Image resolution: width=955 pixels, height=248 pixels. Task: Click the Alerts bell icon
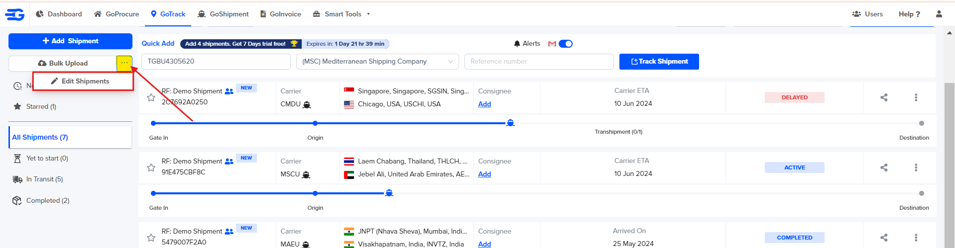point(517,44)
